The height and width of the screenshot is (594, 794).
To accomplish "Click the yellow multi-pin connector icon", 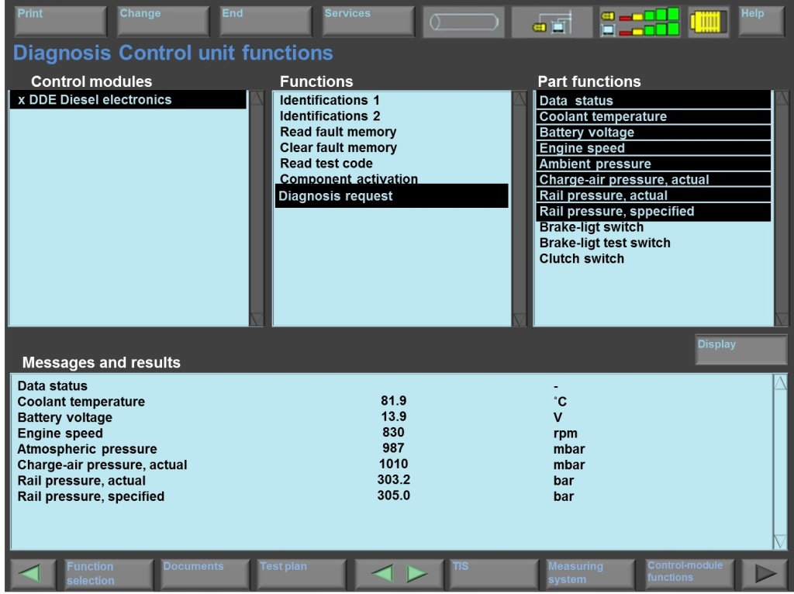I will pos(708,22).
